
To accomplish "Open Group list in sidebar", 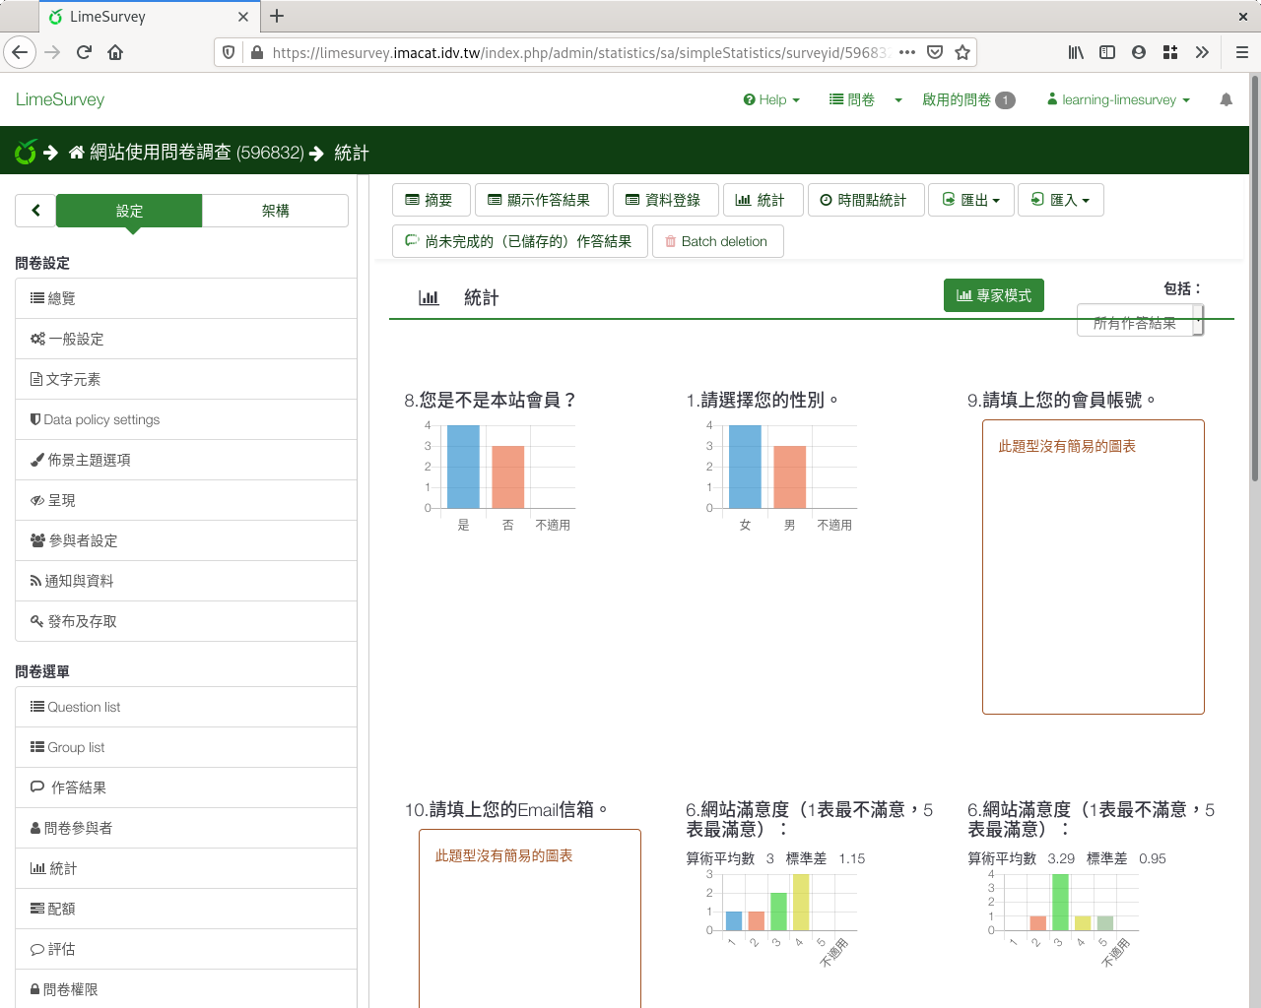I will pos(186,747).
